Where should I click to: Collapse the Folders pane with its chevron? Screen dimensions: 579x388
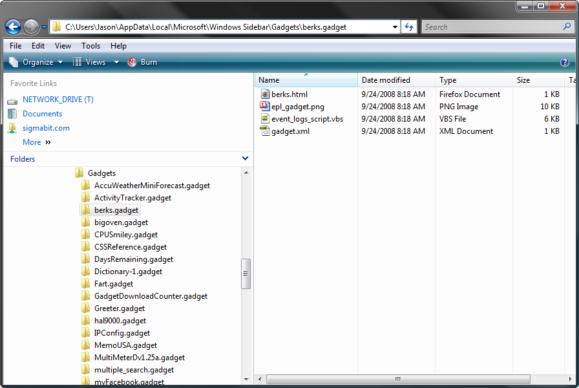click(245, 158)
